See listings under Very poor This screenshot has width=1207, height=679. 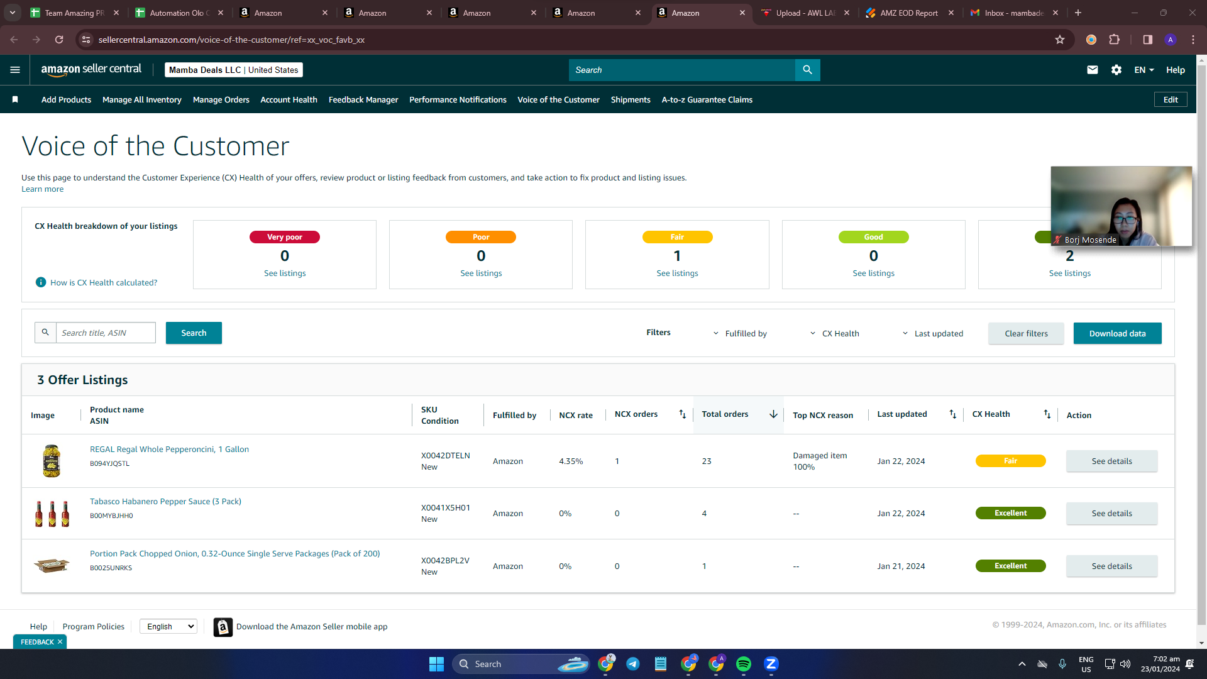[x=285, y=273]
